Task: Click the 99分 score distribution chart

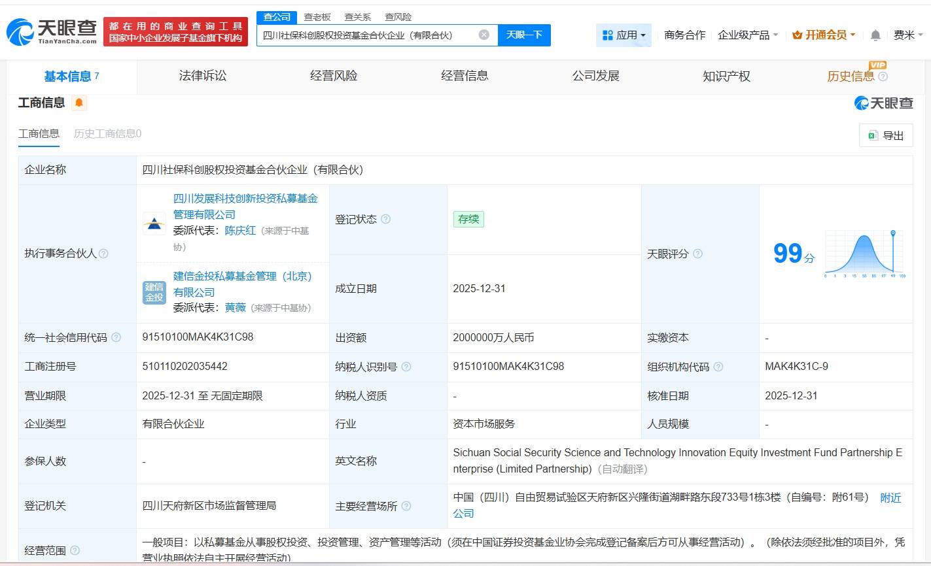Action: click(x=864, y=254)
